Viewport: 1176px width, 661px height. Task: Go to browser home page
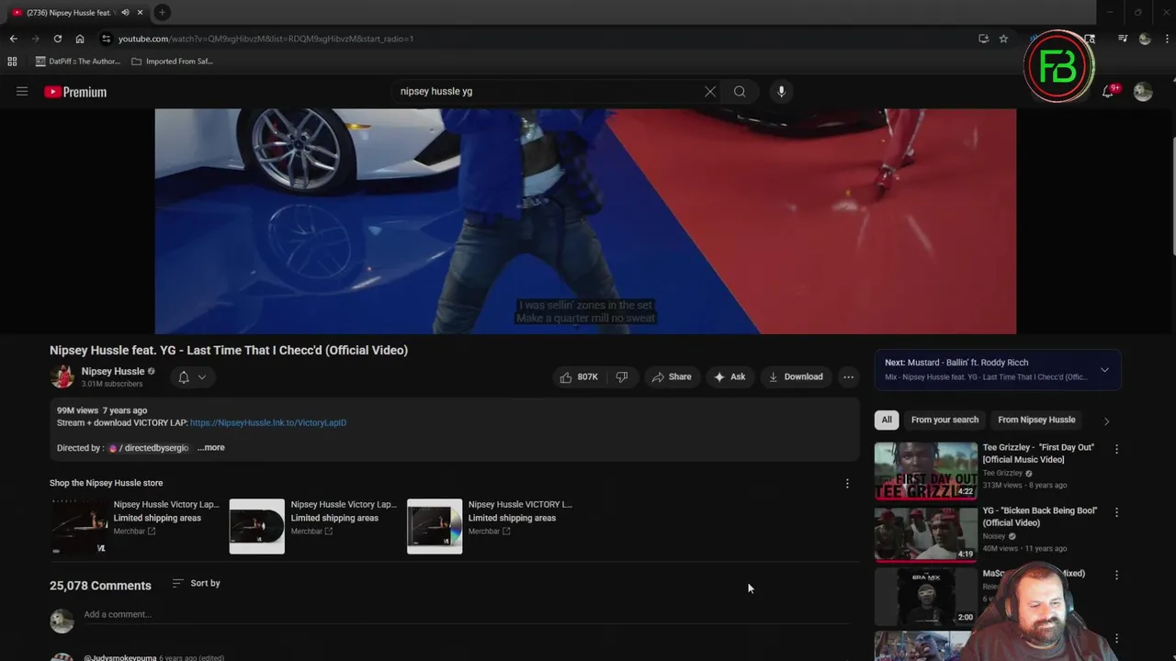coord(80,39)
